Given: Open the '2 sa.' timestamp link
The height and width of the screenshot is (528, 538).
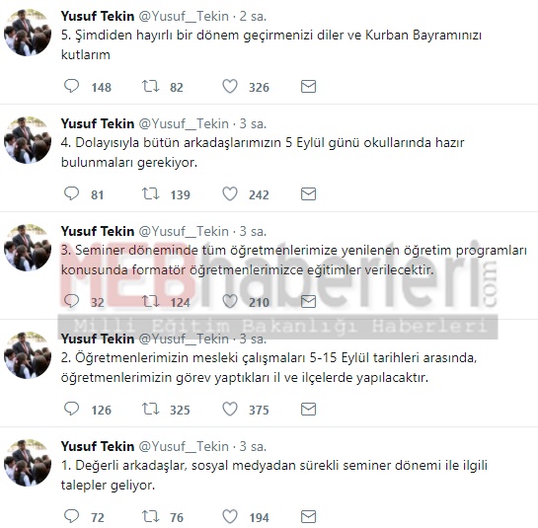Looking at the screenshot, I should point(253,16).
